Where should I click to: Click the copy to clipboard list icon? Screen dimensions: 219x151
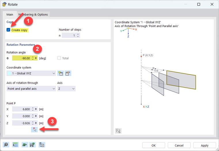(42, 145)
